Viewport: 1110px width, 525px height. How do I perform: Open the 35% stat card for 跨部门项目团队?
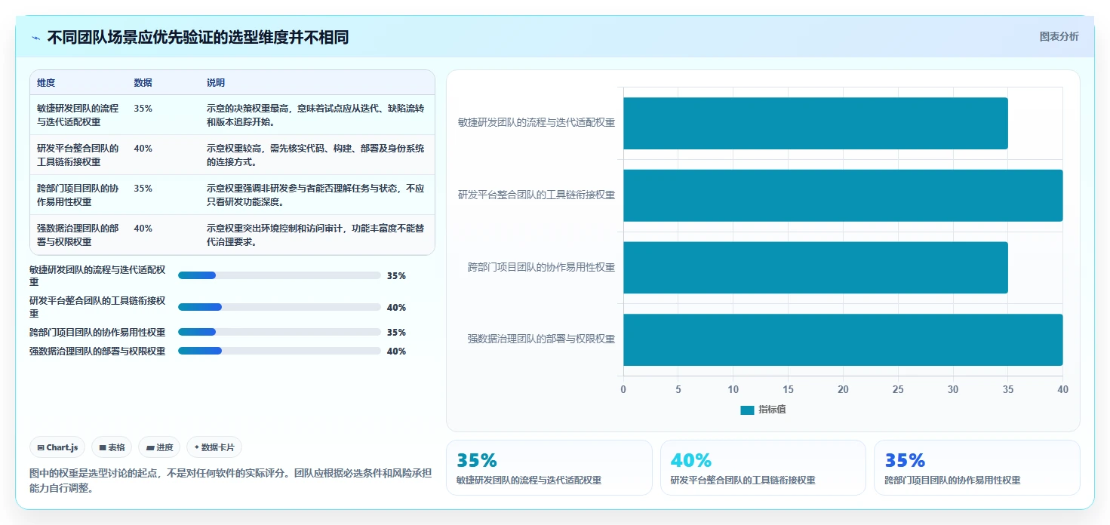pyautogui.click(x=977, y=468)
